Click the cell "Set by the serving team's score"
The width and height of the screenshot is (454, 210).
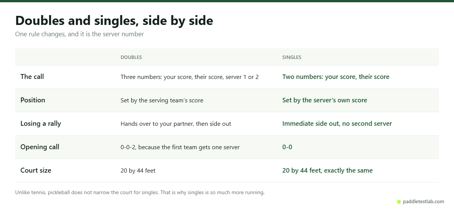point(162,100)
